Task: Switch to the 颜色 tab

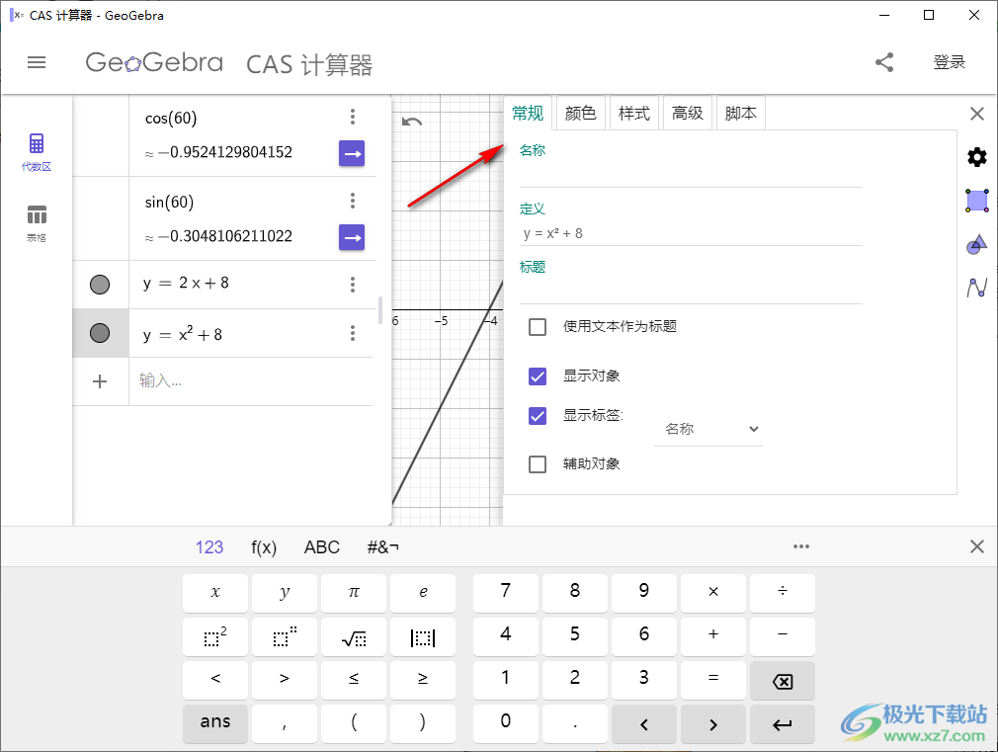Action: coord(580,113)
